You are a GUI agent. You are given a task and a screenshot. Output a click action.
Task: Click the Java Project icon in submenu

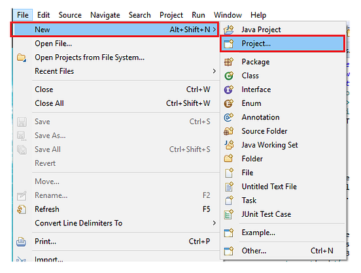[x=229, y=29]
